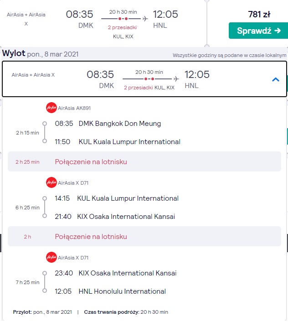Click DMK Bangkok Don Meung departure row
Screen dimensions: 288x322
[x=108, y=124]
